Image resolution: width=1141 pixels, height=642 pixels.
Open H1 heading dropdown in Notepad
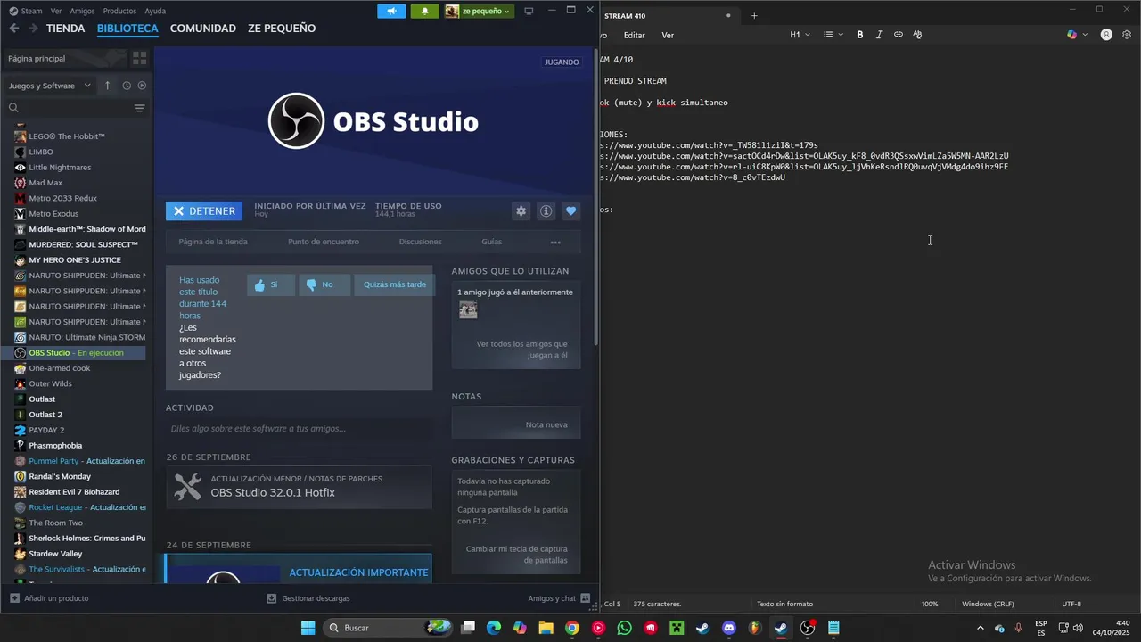coord(800,35)
